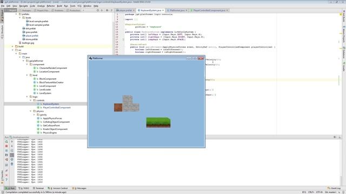This screenshot has height=194, width=346.
Task: Close the KeyboardSystem.java editor tab
Action: (x=163, y=10)
